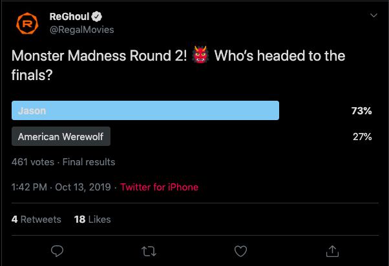Click the red ogre emoji in tweet

200,57
